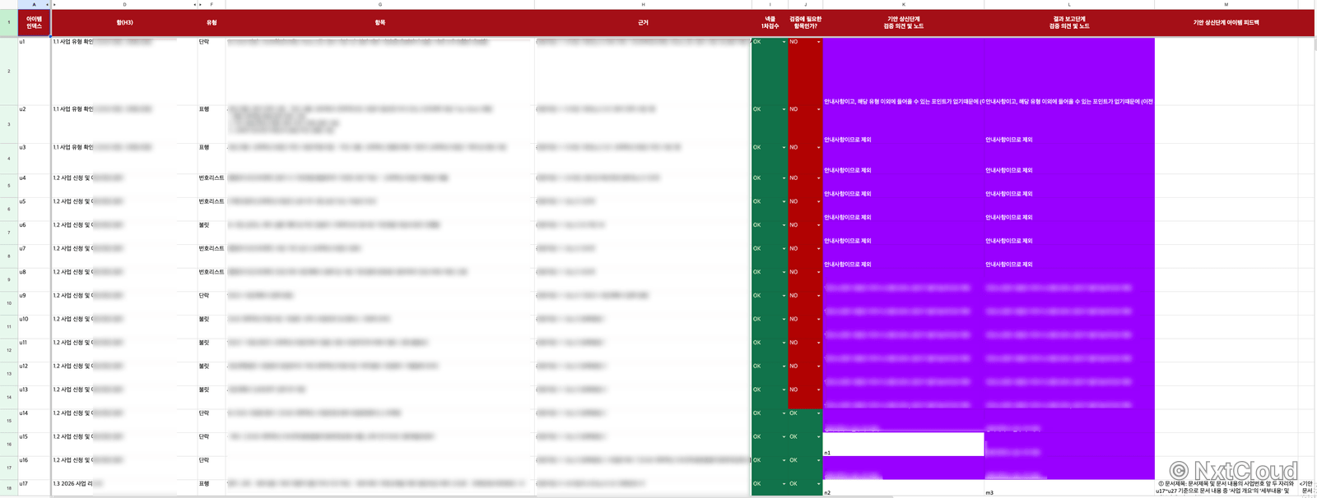Open the NO dropdown in row u1
The height and width of the screenshot is (498, 1317).
[818, 42]
